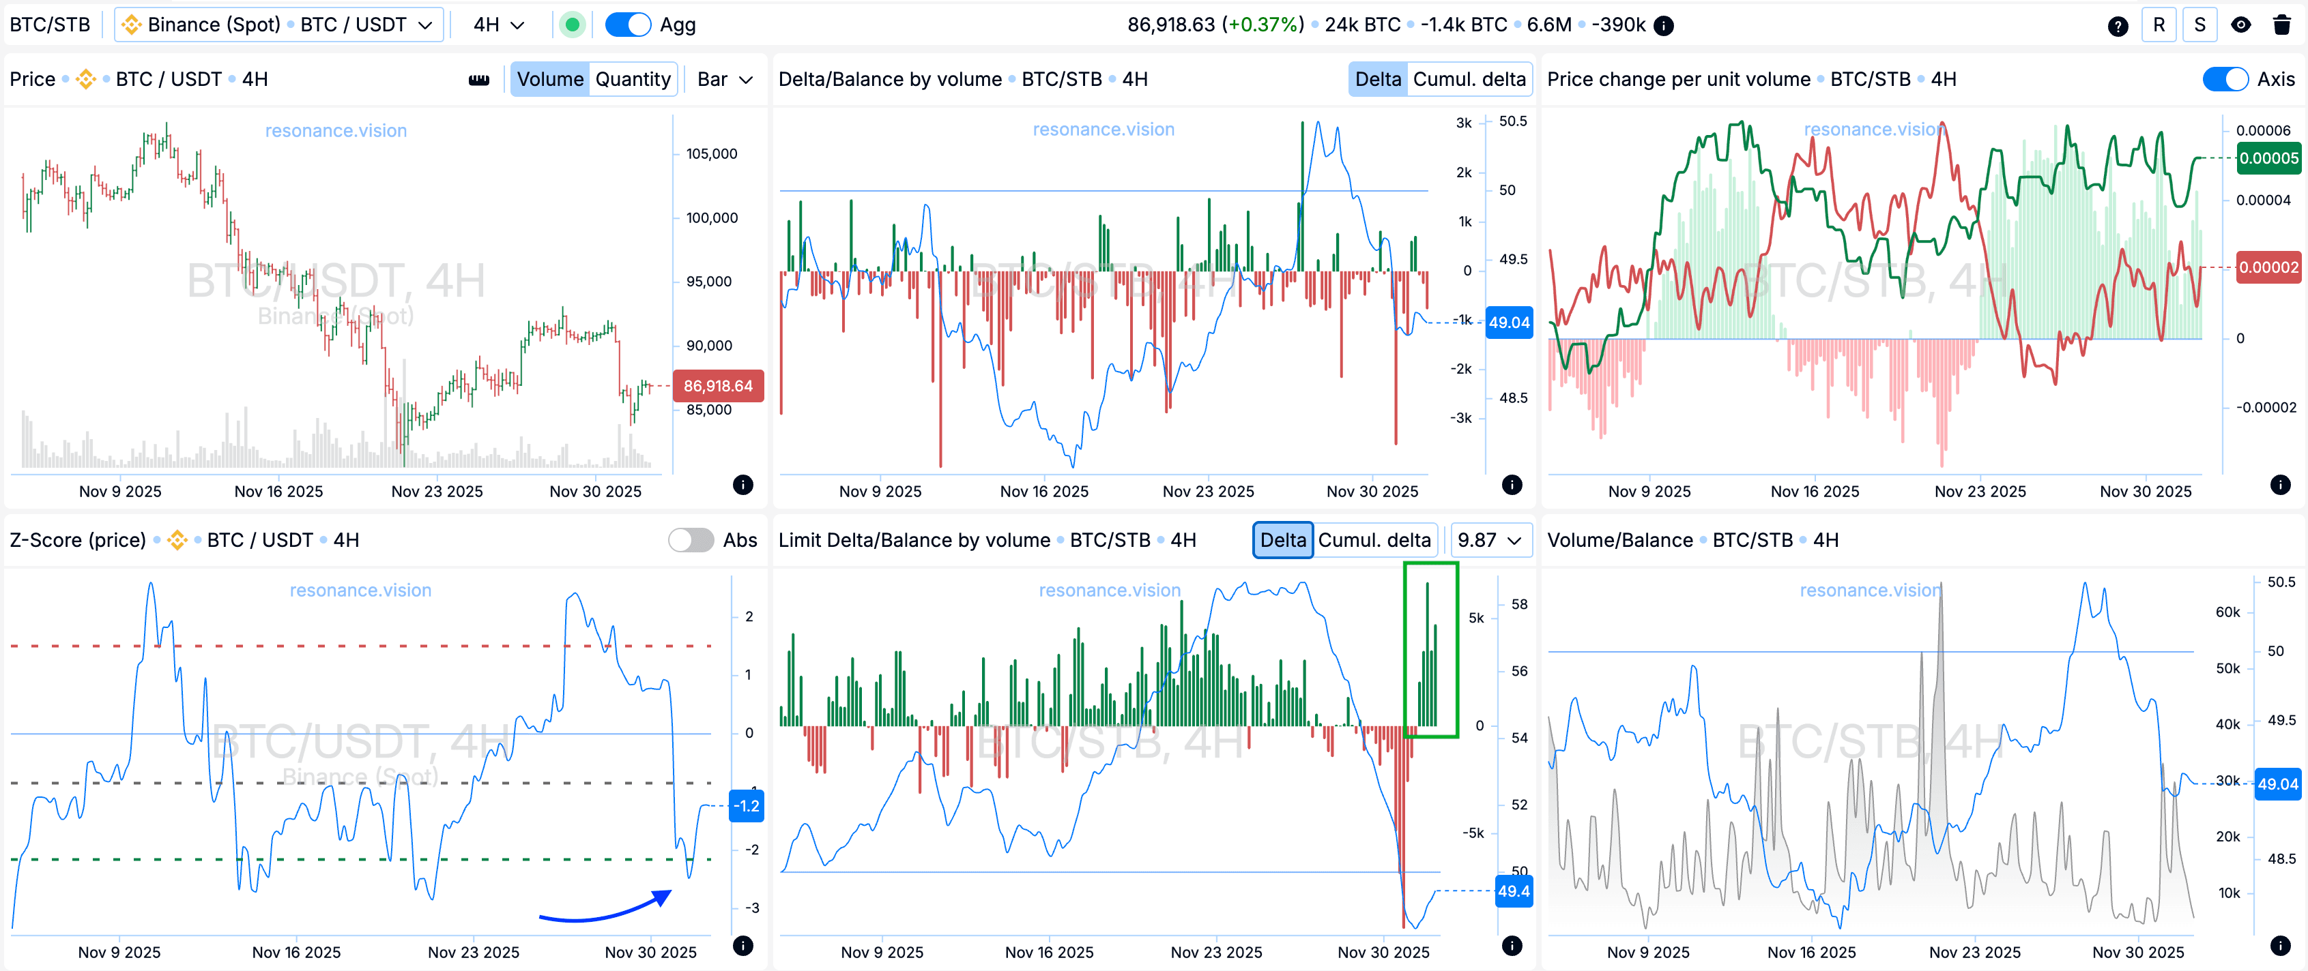Image resolution: width=2308 pixels, height=971 pixels.
Task: Click the help question mark icon
Action: pyautogui.click(x=2117, y=26)
